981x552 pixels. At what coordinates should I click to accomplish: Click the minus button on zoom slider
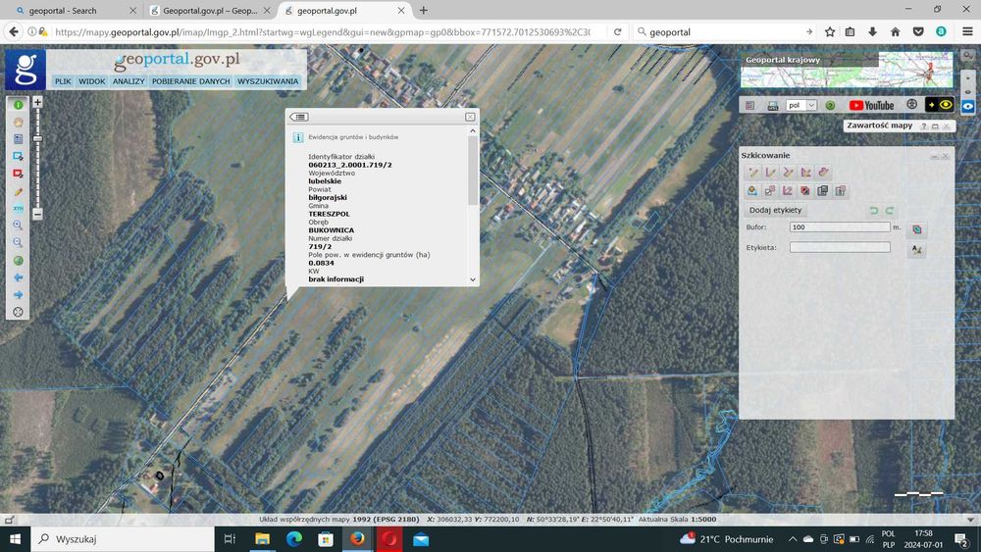(37, 215)
